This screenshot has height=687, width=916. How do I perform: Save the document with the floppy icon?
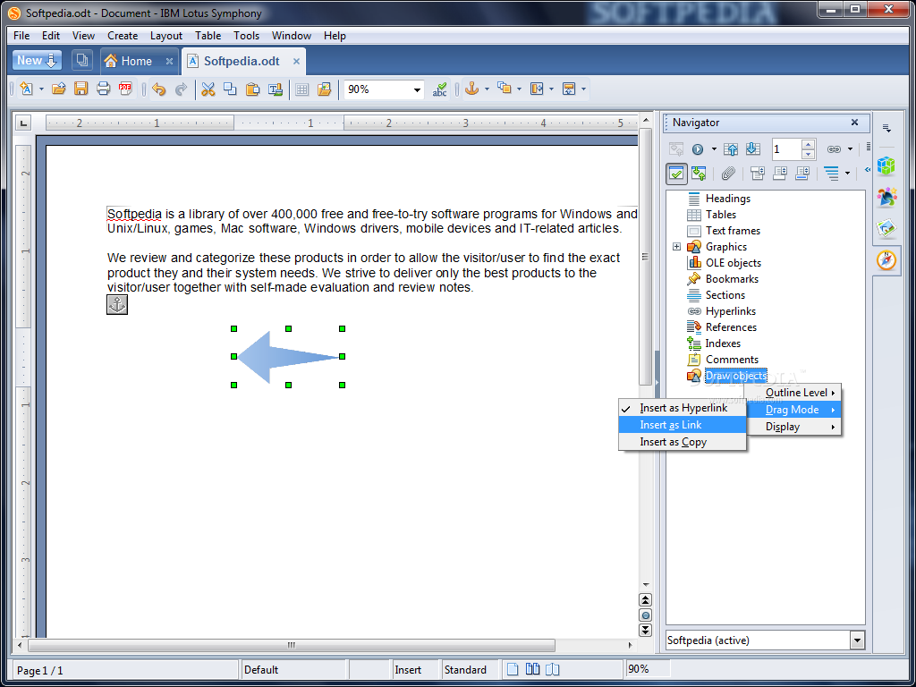click(81, 89)
